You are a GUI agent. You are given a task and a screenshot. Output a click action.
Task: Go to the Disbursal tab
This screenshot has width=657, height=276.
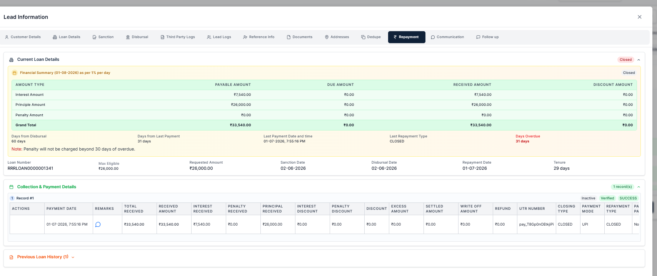pos(137,37)
